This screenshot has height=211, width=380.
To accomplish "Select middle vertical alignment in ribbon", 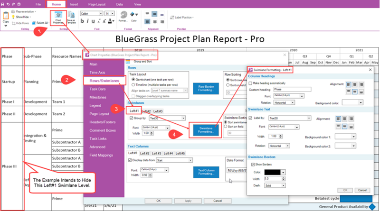I will [x=154, y=14].
